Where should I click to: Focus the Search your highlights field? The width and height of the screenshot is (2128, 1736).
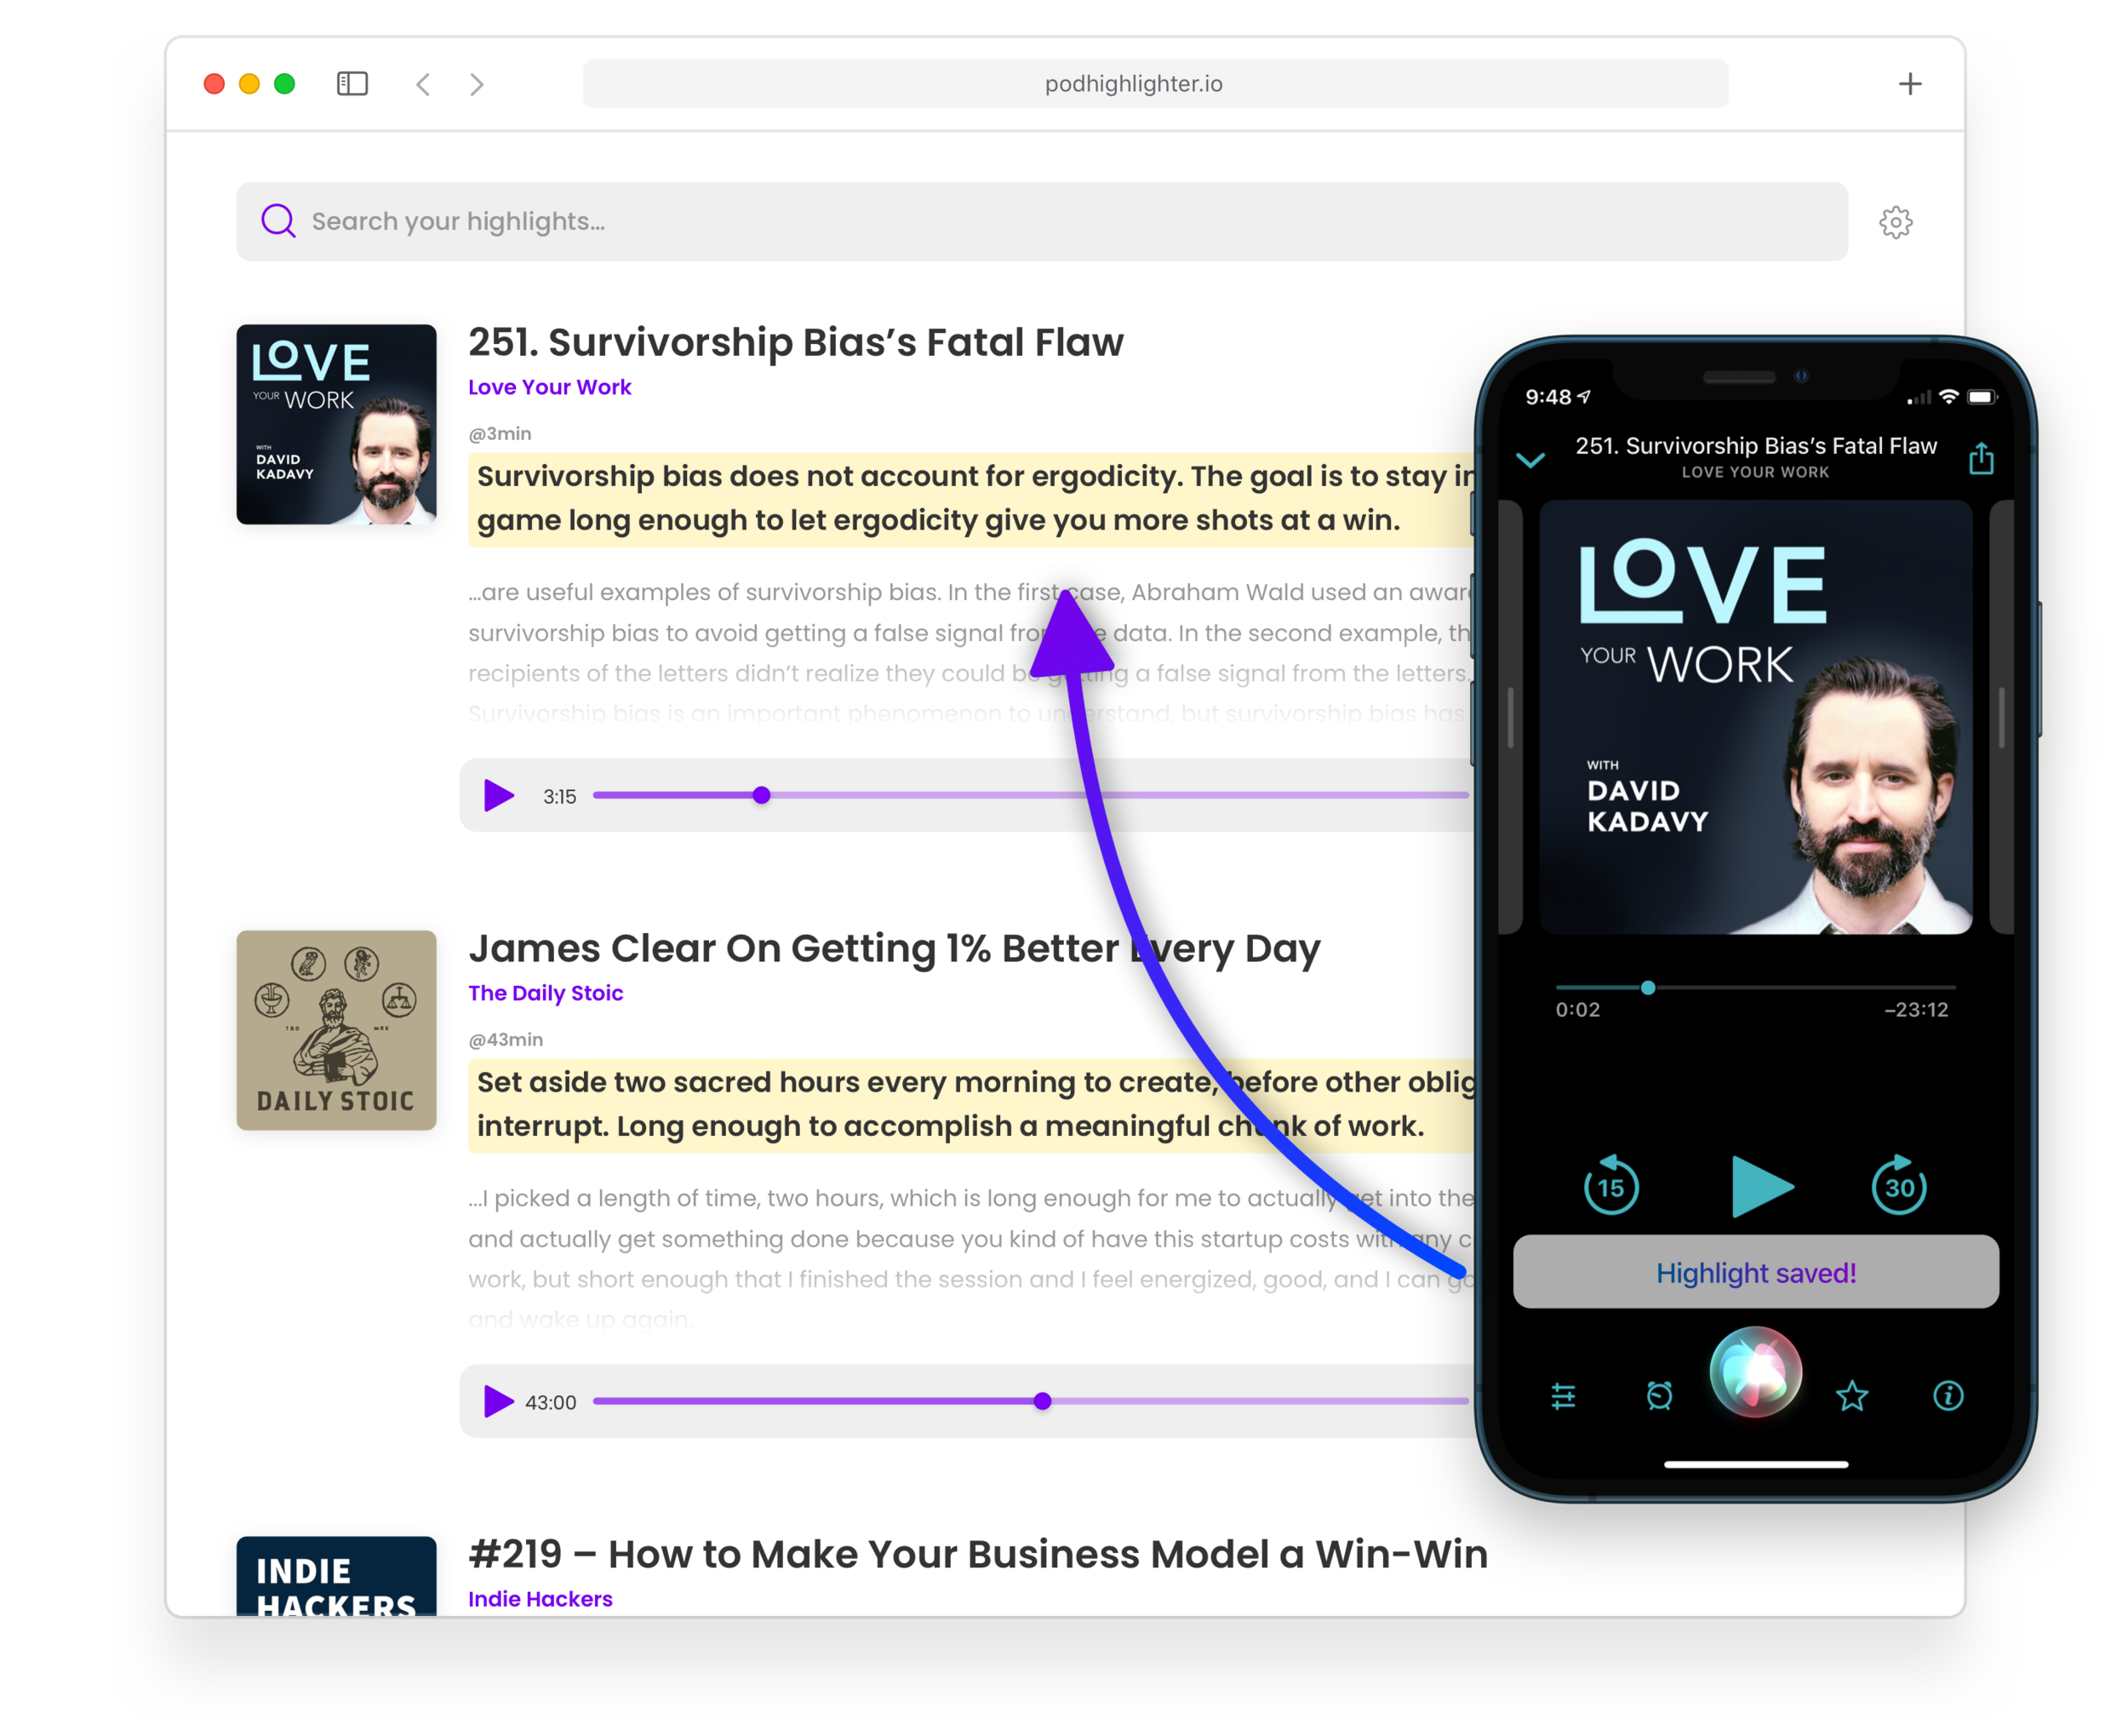[x=1042, y=221]
